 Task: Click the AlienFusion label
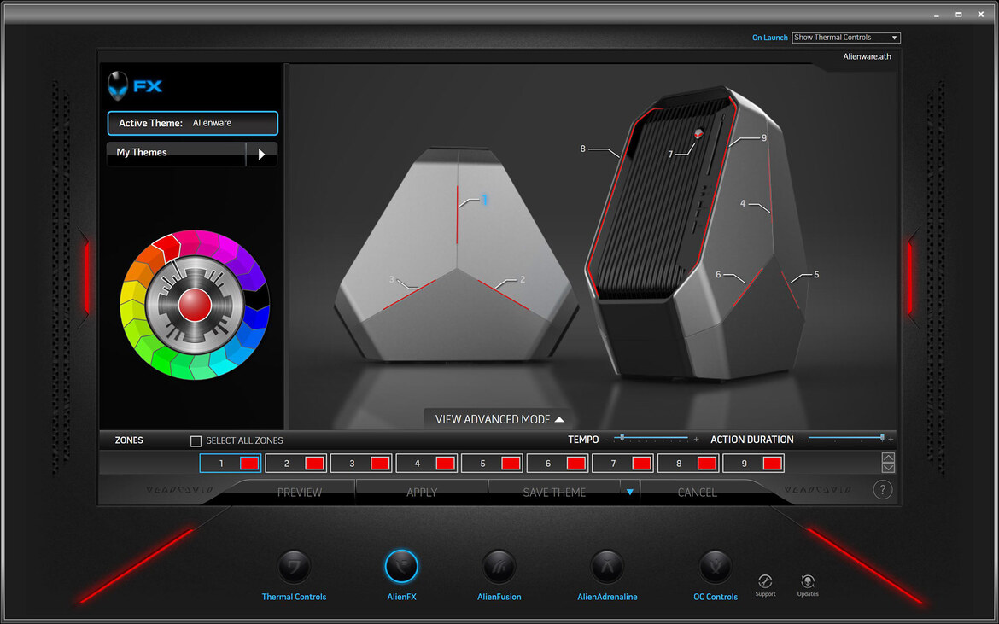click(499, 598)
